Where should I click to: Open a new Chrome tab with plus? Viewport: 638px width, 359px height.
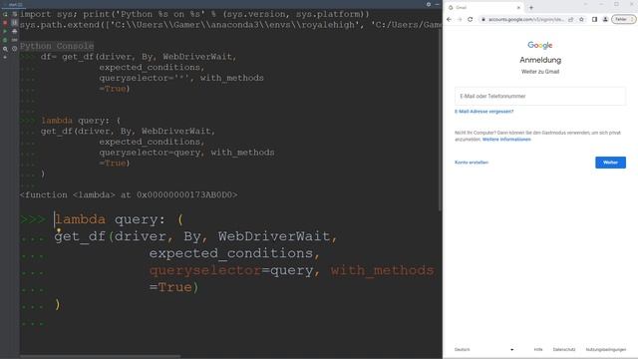(531, 7)
